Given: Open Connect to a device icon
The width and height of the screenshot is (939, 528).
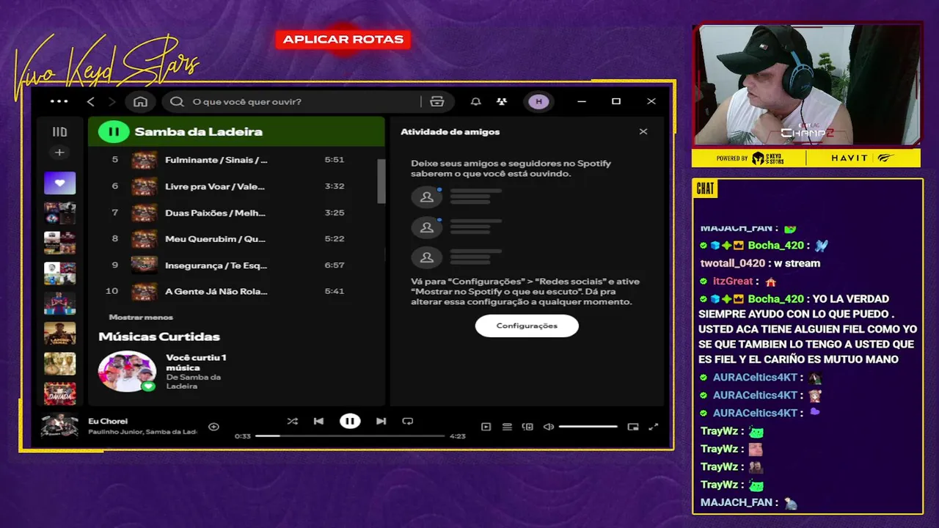Looking at the screenshot, I should (527, 427).
